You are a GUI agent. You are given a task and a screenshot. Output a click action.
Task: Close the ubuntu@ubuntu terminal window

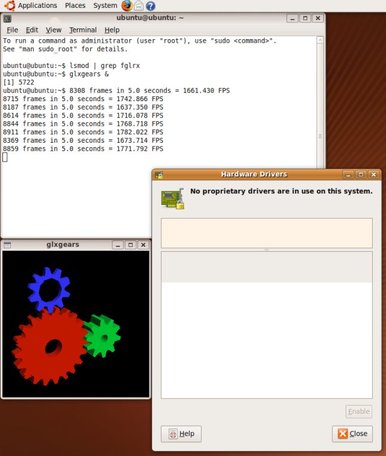318,18
